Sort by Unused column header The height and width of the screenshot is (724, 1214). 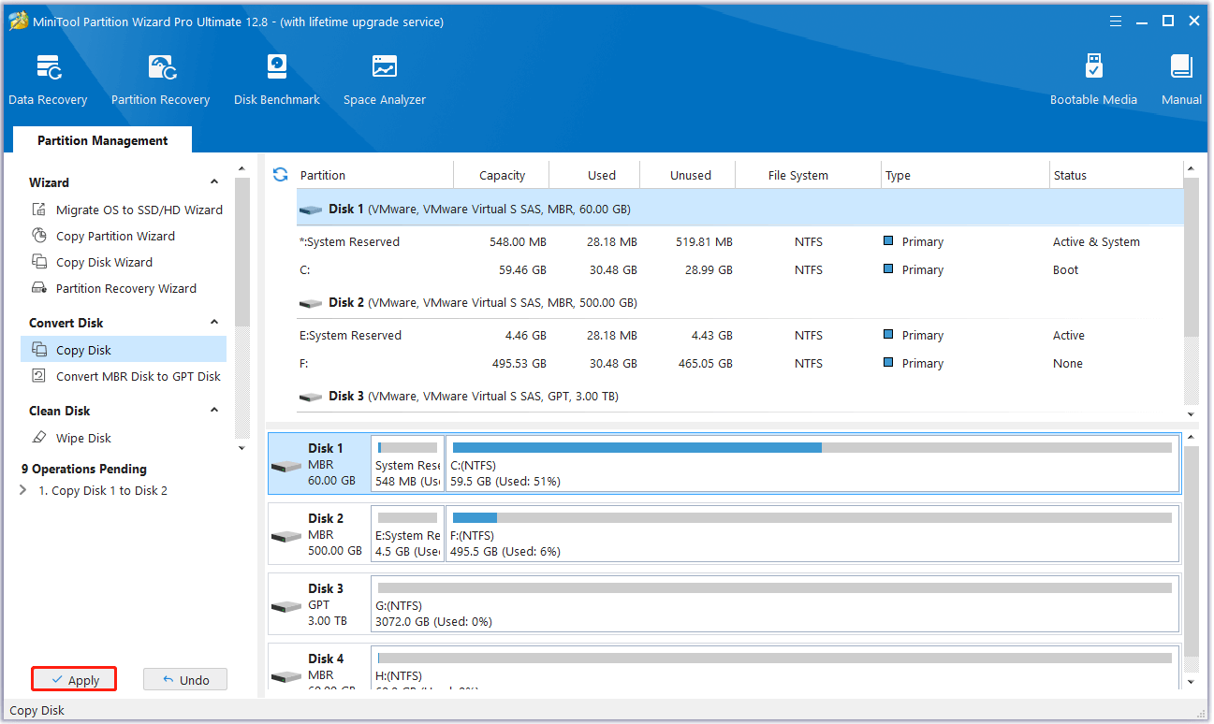coord(691,175)
